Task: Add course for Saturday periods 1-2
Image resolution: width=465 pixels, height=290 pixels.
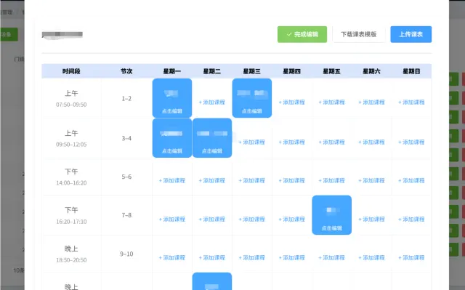Action: pyautogui.click(x=371, y=102)
